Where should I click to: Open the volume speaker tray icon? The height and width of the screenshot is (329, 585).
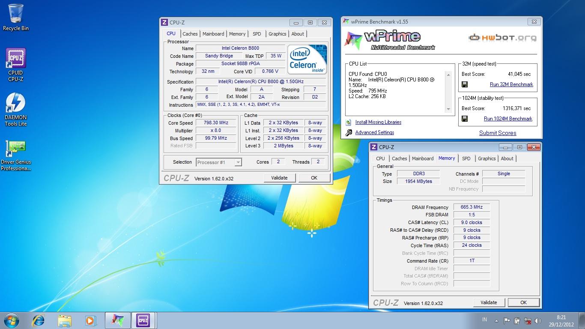click(538, 320)
